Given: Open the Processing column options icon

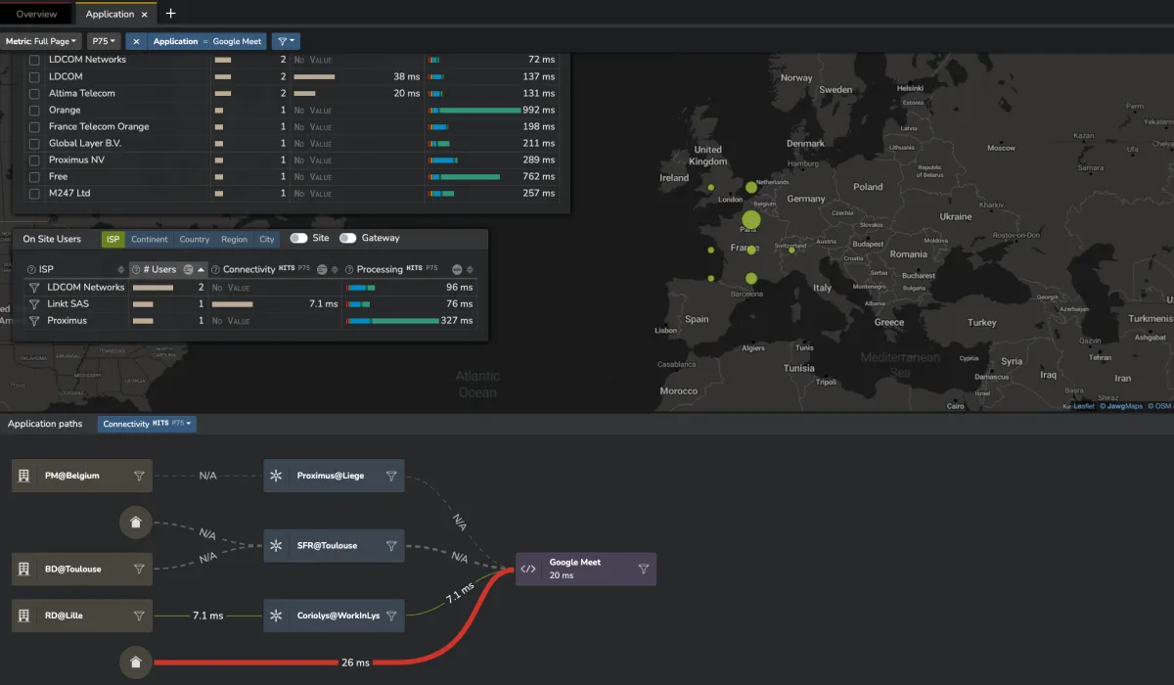Looking at the screenshot, I should [x=457, y=269].
